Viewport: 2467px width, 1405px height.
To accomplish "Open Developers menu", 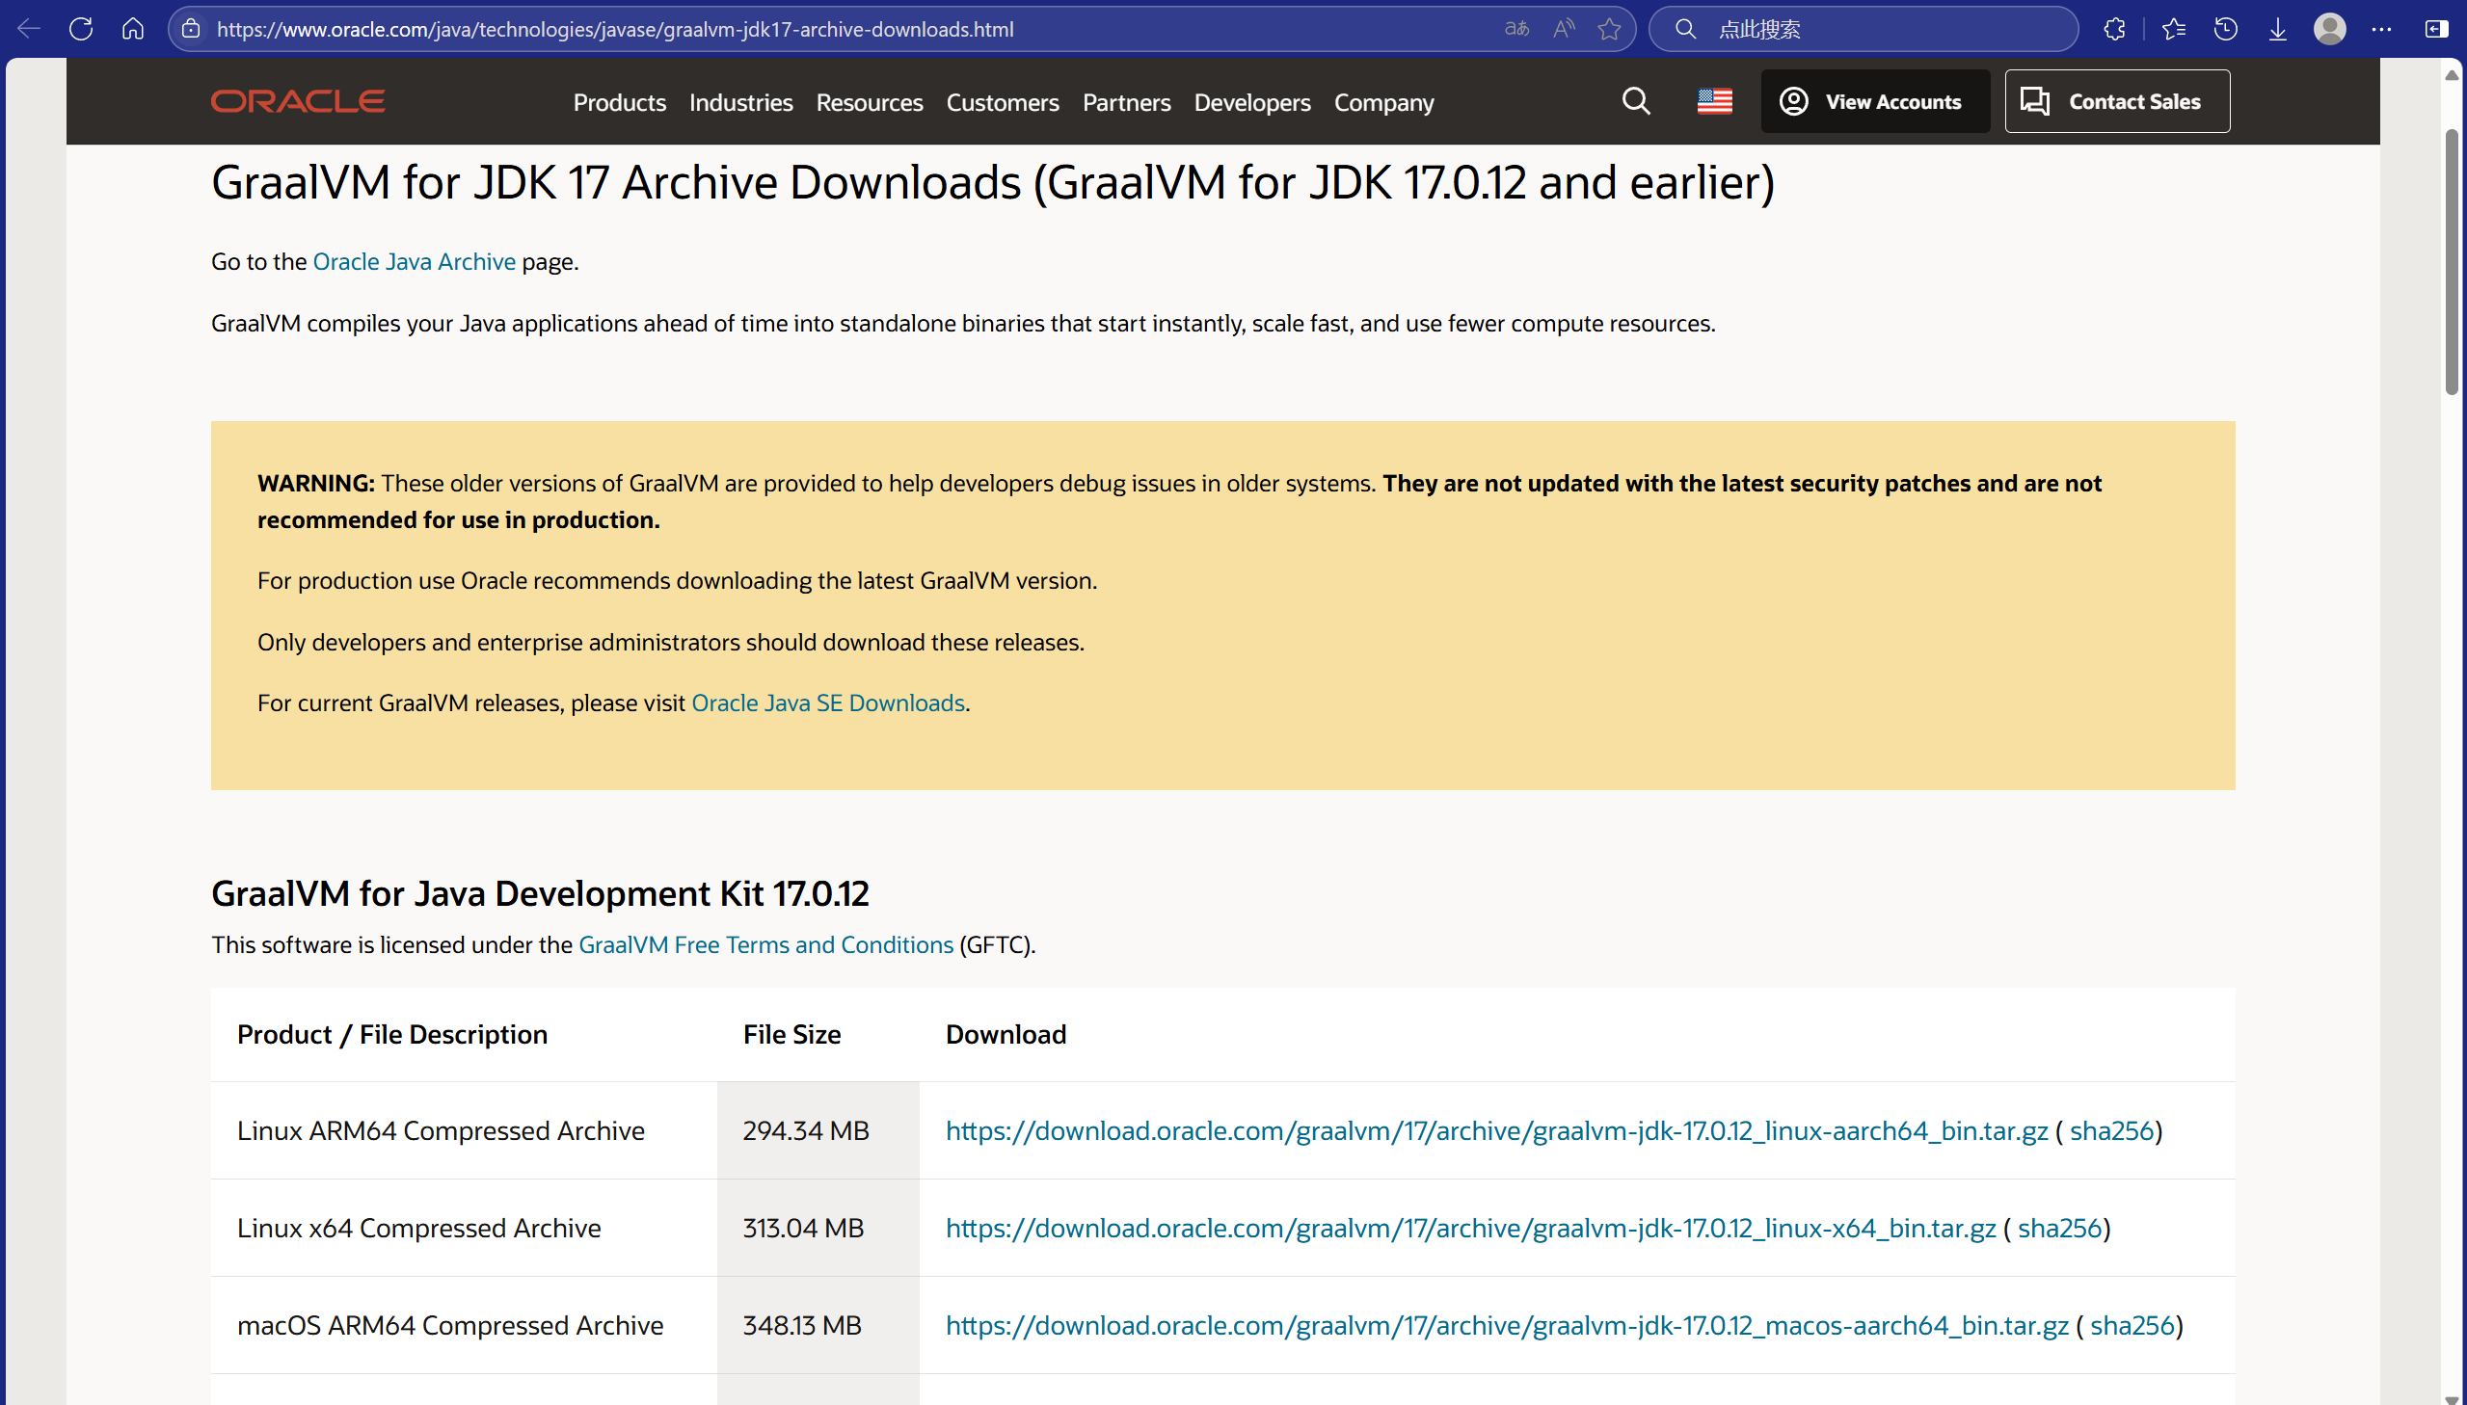I will pyautogui.click(x=1252, y=102).
